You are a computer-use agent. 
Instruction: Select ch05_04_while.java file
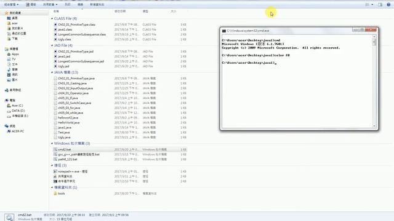pos(71,113)
